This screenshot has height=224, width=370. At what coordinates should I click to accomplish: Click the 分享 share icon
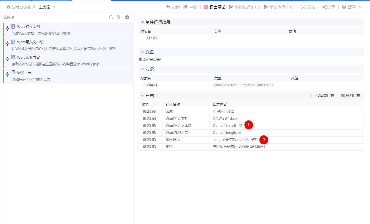[325, 7]
